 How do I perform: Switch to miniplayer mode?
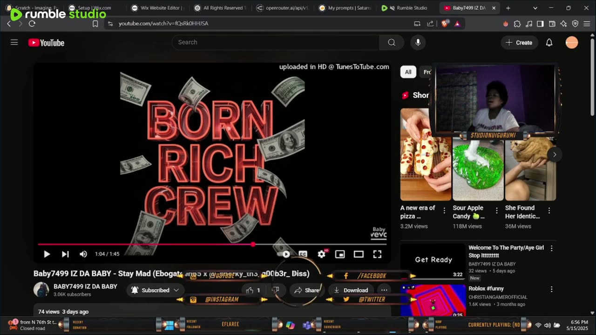[340, 254]
